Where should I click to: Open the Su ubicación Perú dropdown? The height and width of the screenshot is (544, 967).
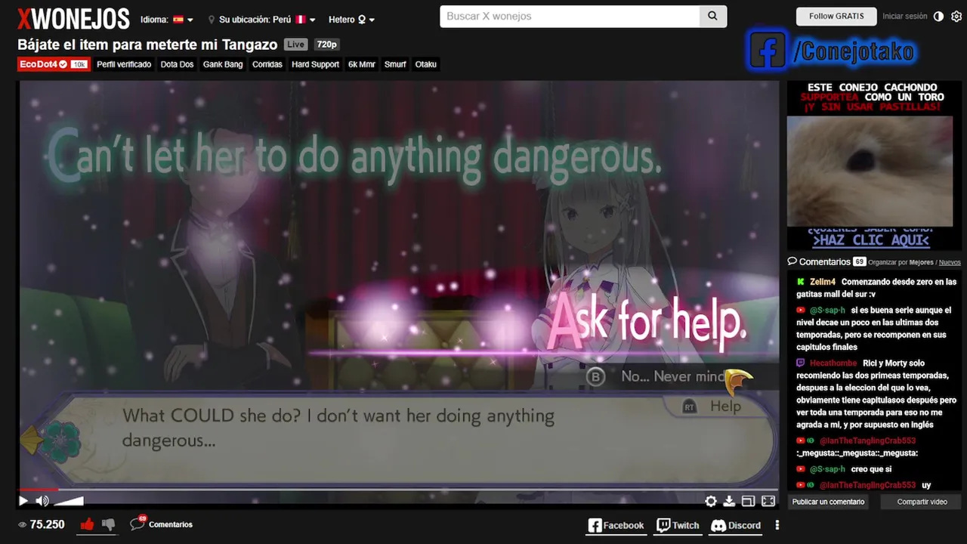[262, 20]
